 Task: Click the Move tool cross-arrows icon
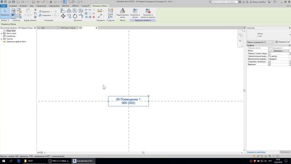pos(63,16)
